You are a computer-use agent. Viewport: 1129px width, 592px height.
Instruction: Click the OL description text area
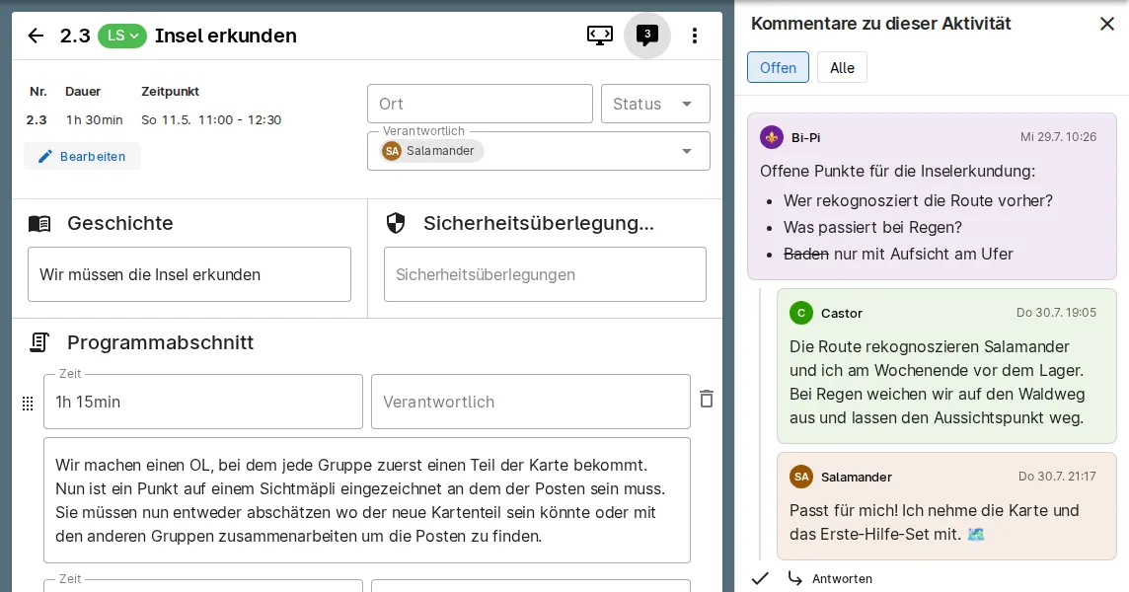[x=367, y=500]
